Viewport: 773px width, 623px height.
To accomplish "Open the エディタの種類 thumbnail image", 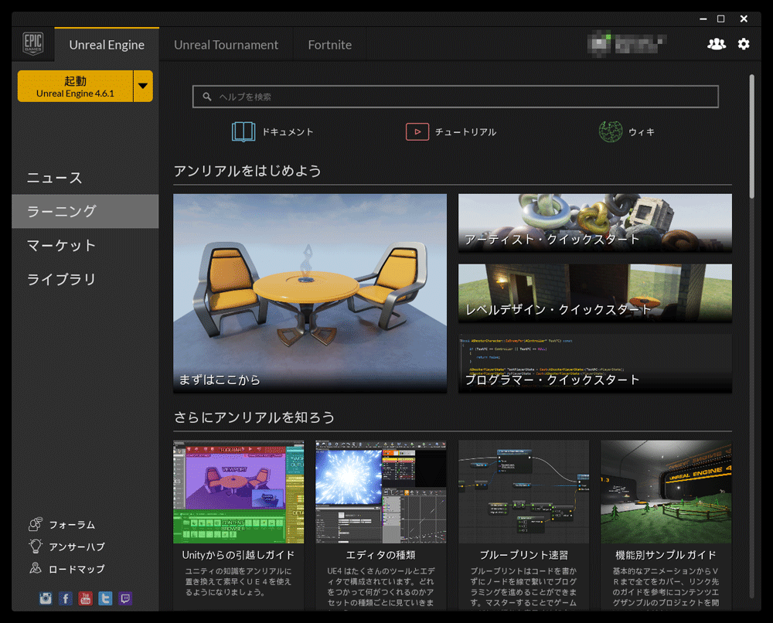I will [x=381, y=492].
